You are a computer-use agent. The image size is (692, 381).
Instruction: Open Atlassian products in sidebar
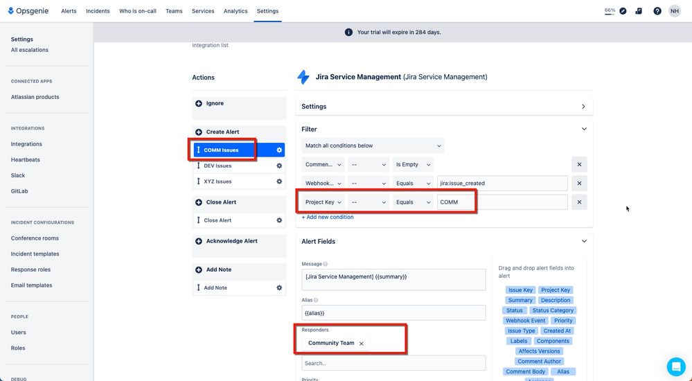click(35, 97)
